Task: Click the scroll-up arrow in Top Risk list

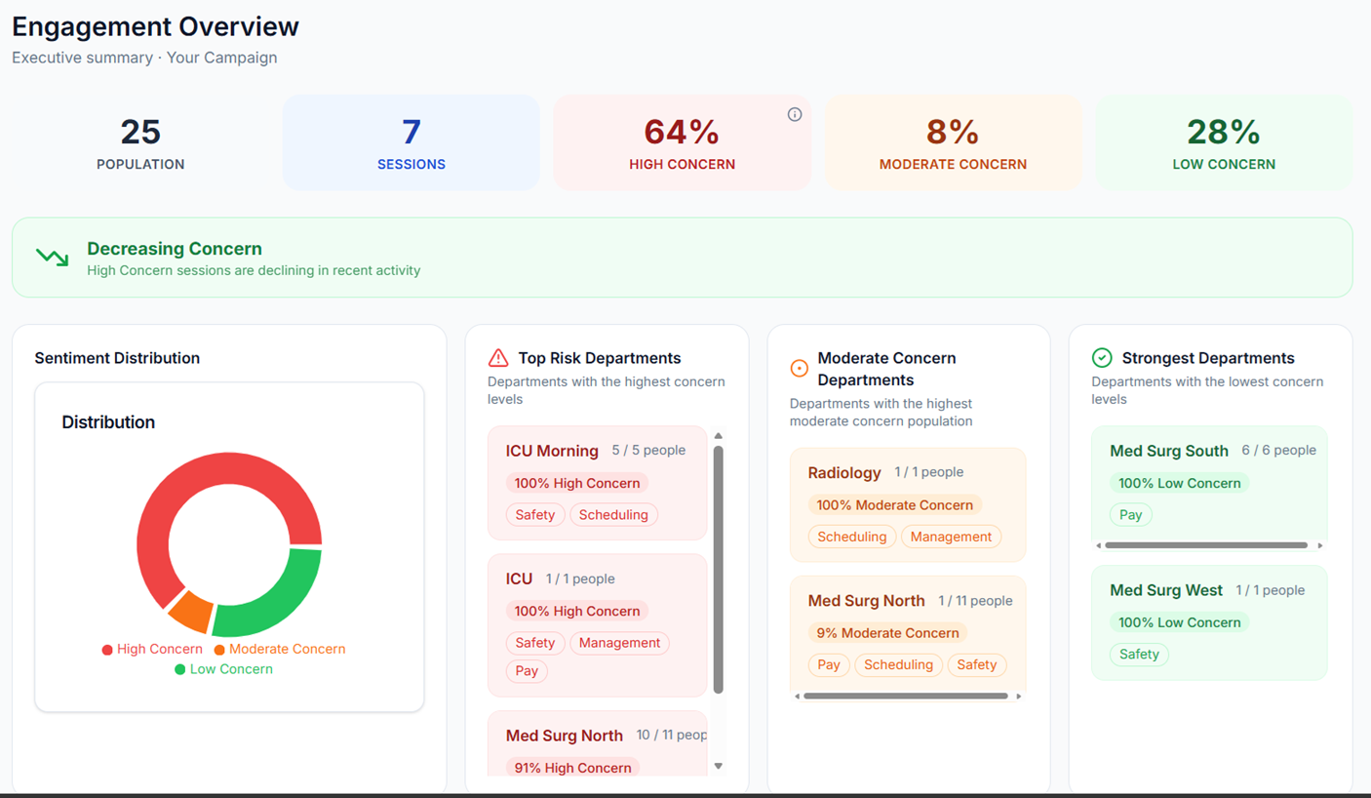Action: [719, 436]
